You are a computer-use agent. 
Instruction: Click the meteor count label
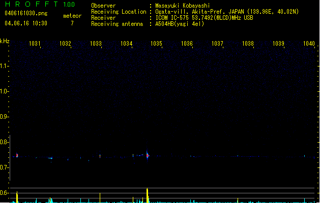click(x=72, y=16)
